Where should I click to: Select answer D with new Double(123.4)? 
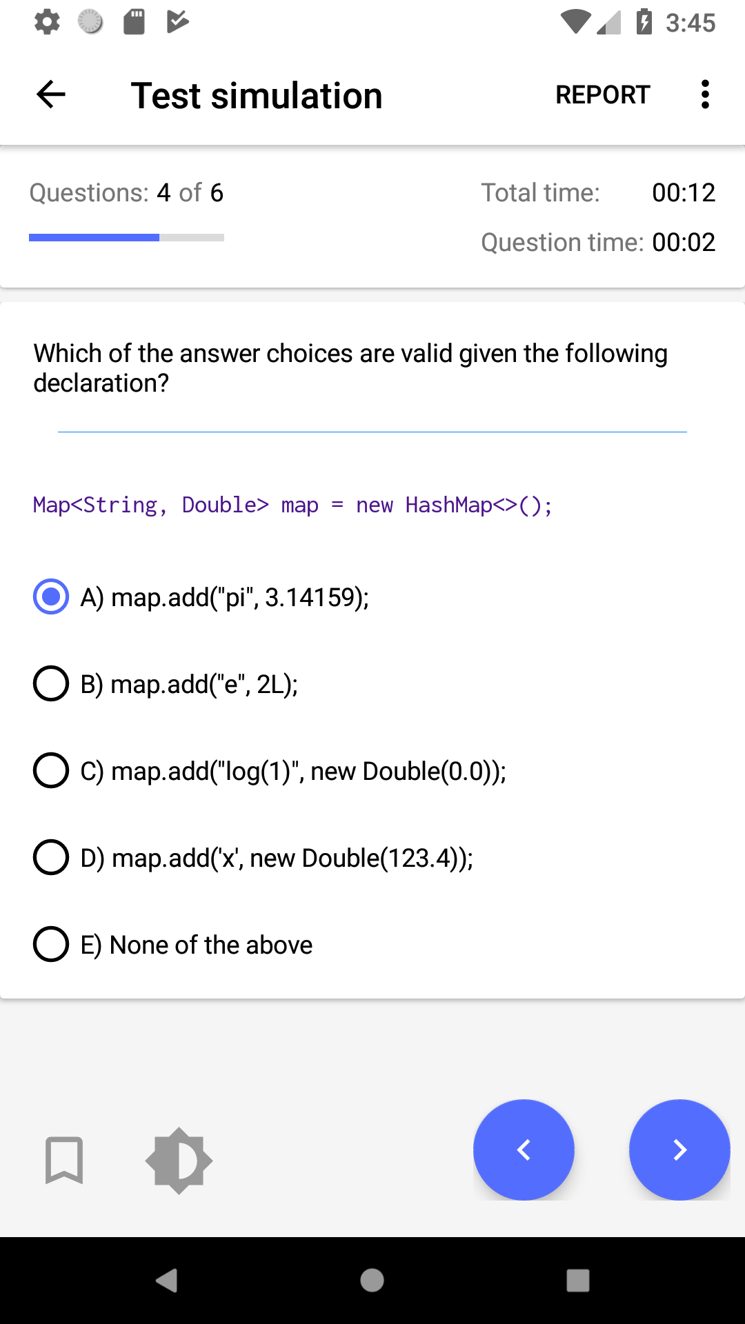51,857
